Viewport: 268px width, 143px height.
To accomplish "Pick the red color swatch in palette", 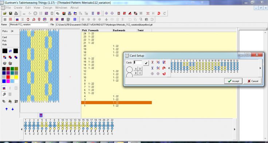I will point(8,77).
